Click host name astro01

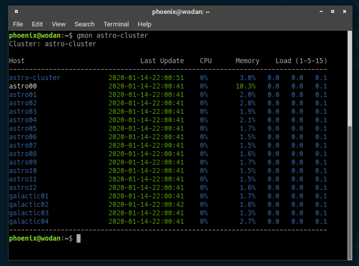pyautogui.click(x=23, y=94)
